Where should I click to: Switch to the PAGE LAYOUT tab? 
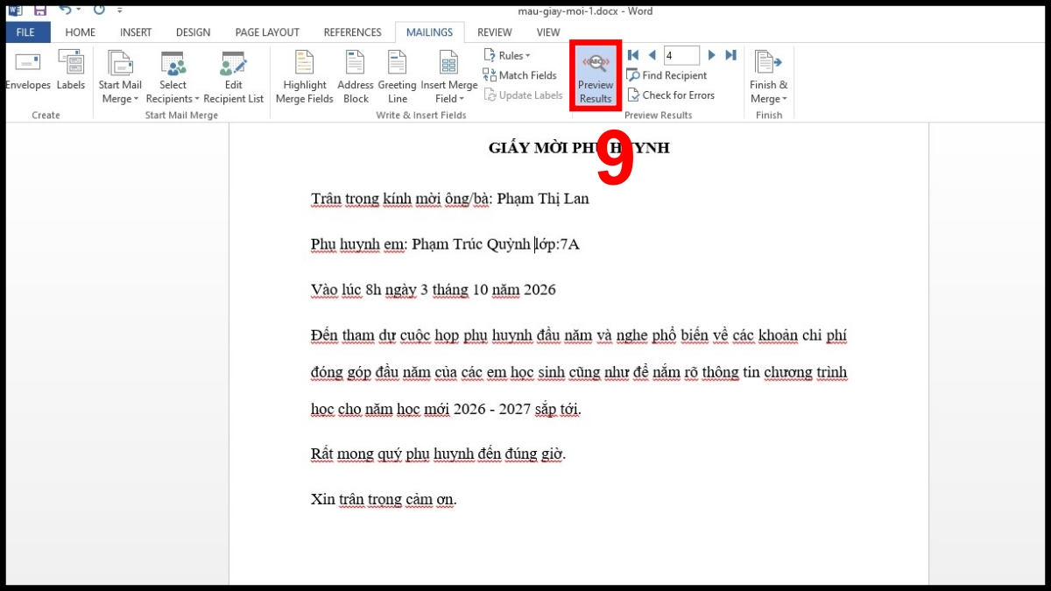pyautogui.click(x=267, y=32)
